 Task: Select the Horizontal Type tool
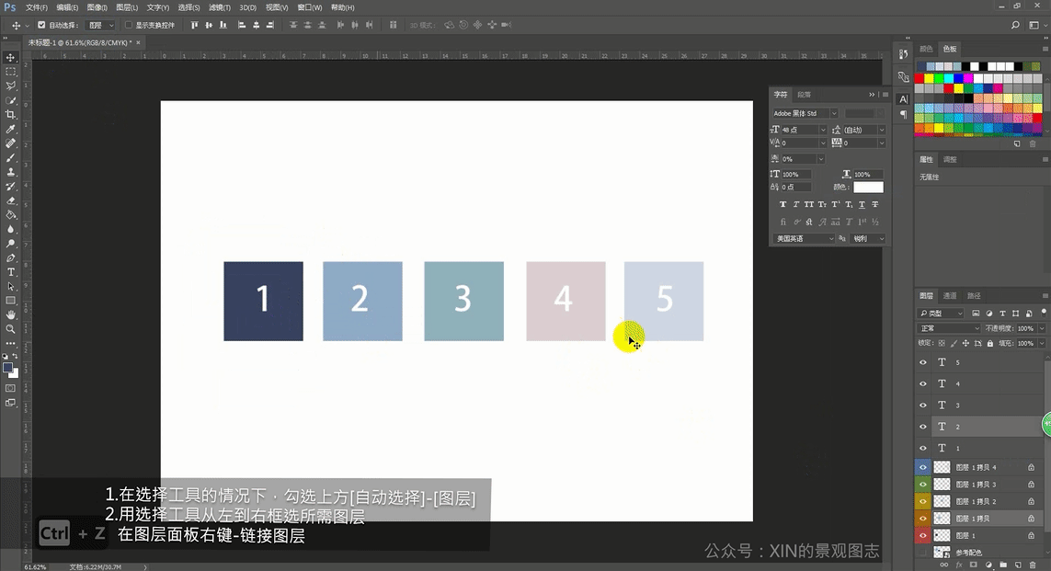click(x=11, y=272)
